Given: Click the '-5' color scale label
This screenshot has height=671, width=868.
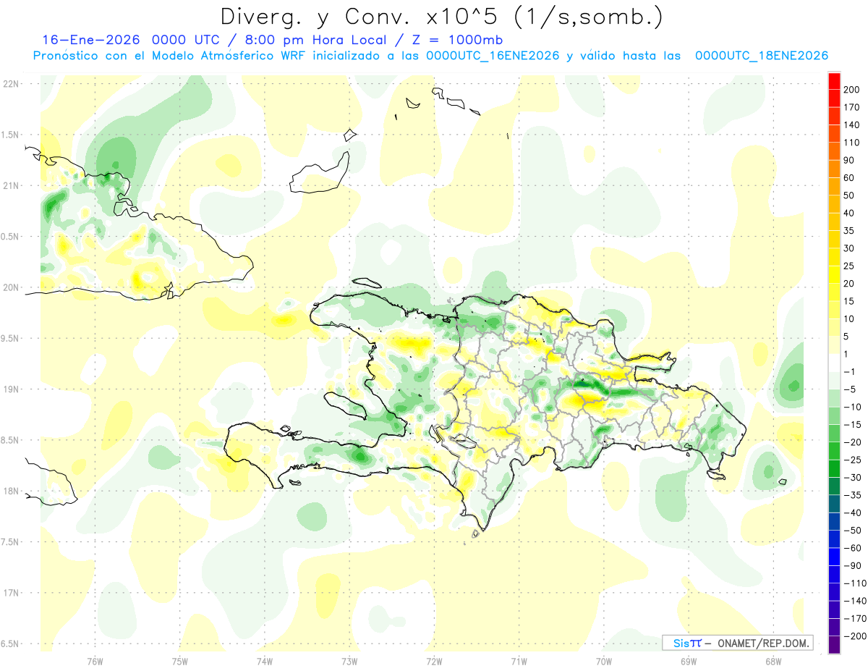Looking at the screenshot, I should (850, 389).
